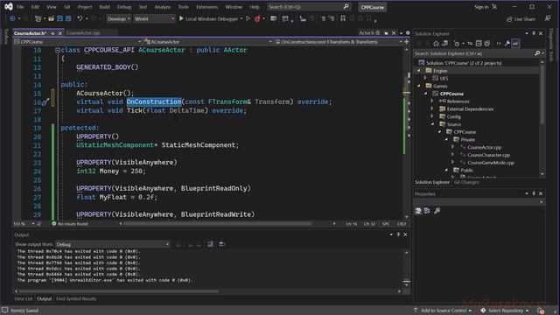Open the CPPCourse project scope dropdown

coord(77,42)
